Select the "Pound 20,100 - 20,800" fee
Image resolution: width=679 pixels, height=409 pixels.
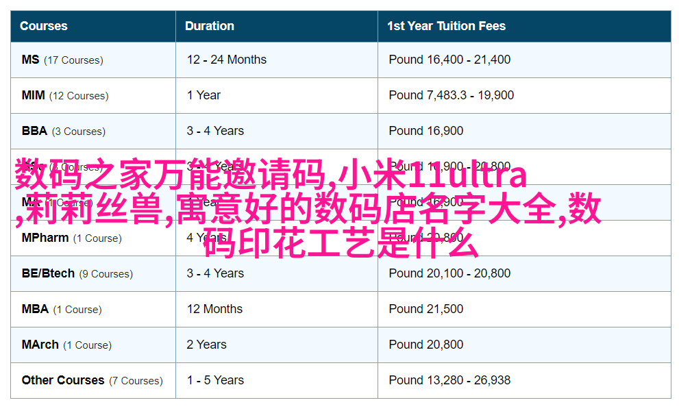pyautogui.click(x=449, y=273)
